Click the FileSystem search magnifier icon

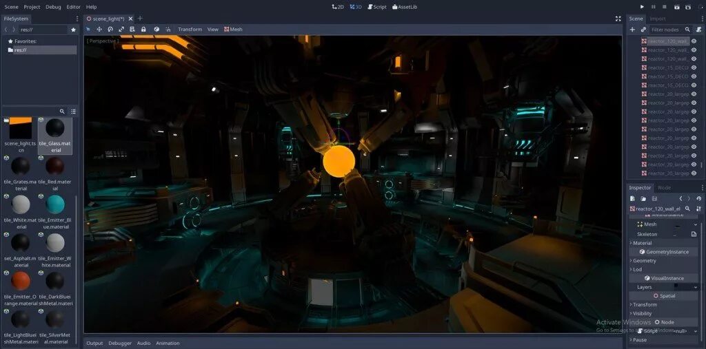coord(62,112)
